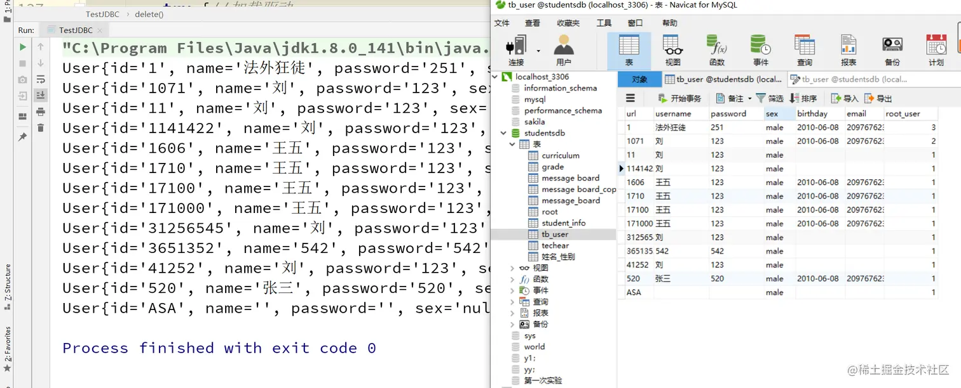Open Navicat's 文件 menu
961x388 pixels.
pyautogui.click(x=502, y=23)
